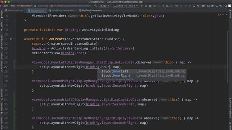Click ActivityMainBinding type on line 19
Viewport: 232px width, 130px height.
pyautogui.click(x=100, y=30)
